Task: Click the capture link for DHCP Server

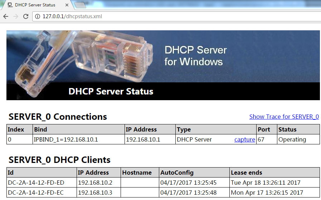Action: (x=245, y=139)
